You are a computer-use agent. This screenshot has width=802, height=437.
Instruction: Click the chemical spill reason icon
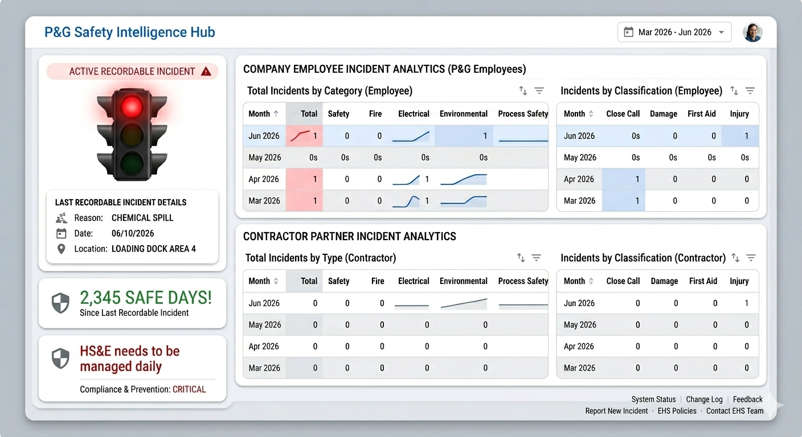coord(62,218)
